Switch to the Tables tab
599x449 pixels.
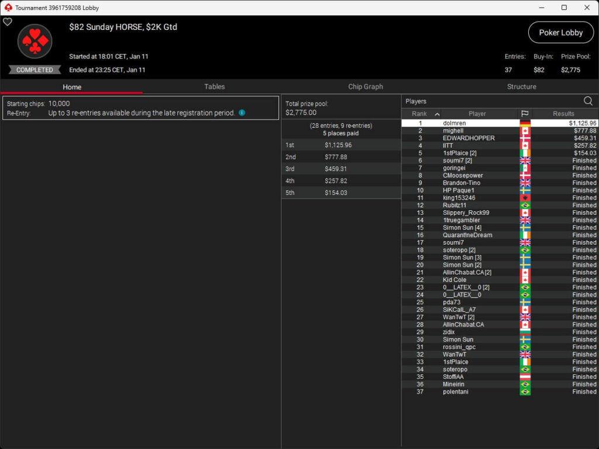(x=214, y=86)
